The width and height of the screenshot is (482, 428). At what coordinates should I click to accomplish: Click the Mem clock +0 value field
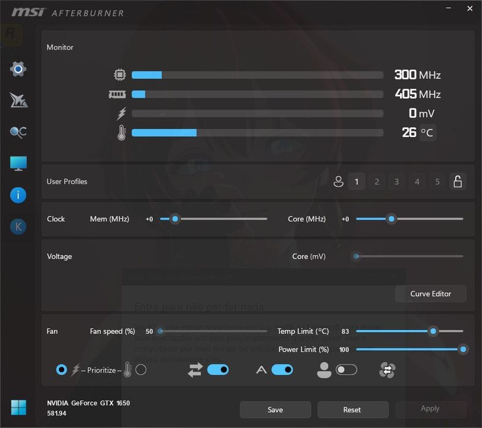point(149,219)
